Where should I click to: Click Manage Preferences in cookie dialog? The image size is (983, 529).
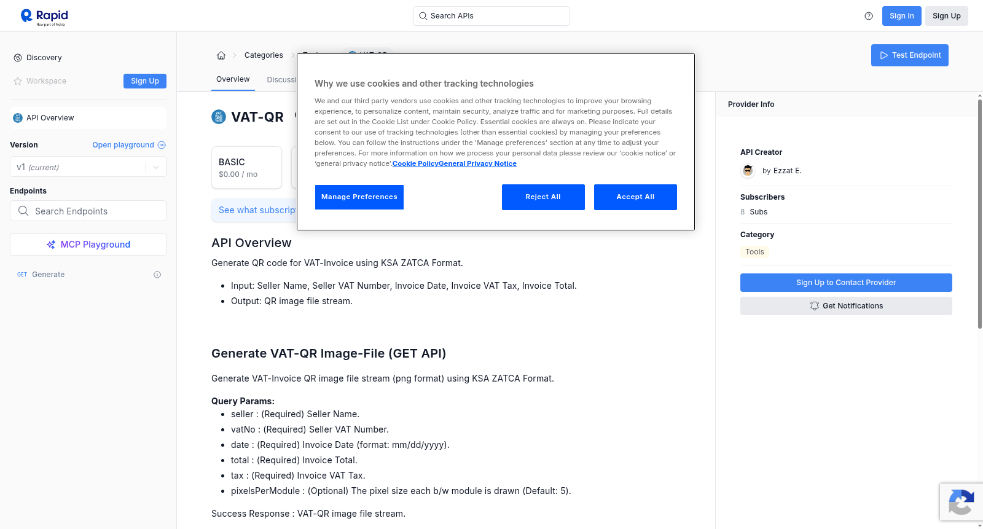tap(359, 197)
